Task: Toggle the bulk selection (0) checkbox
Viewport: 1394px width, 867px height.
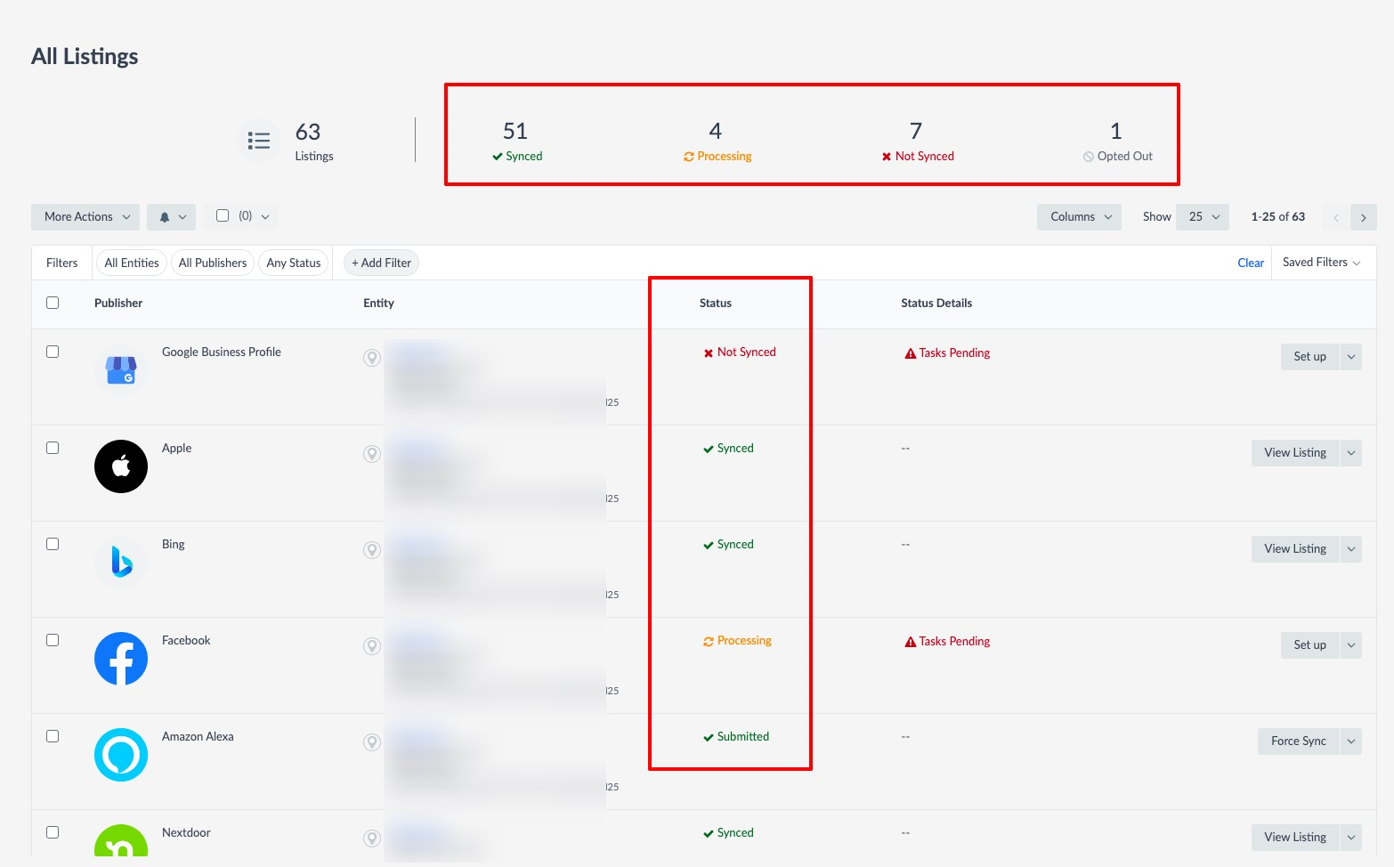Action: (x=223, y=215)
